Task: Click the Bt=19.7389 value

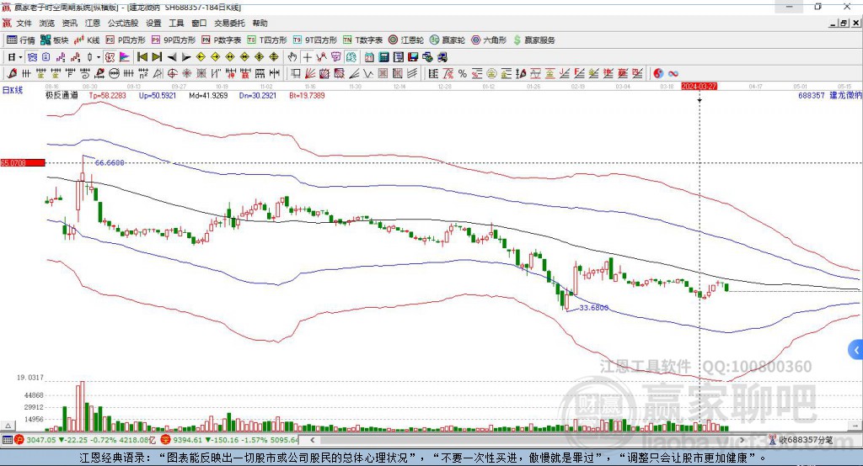Action: (307, 95)
